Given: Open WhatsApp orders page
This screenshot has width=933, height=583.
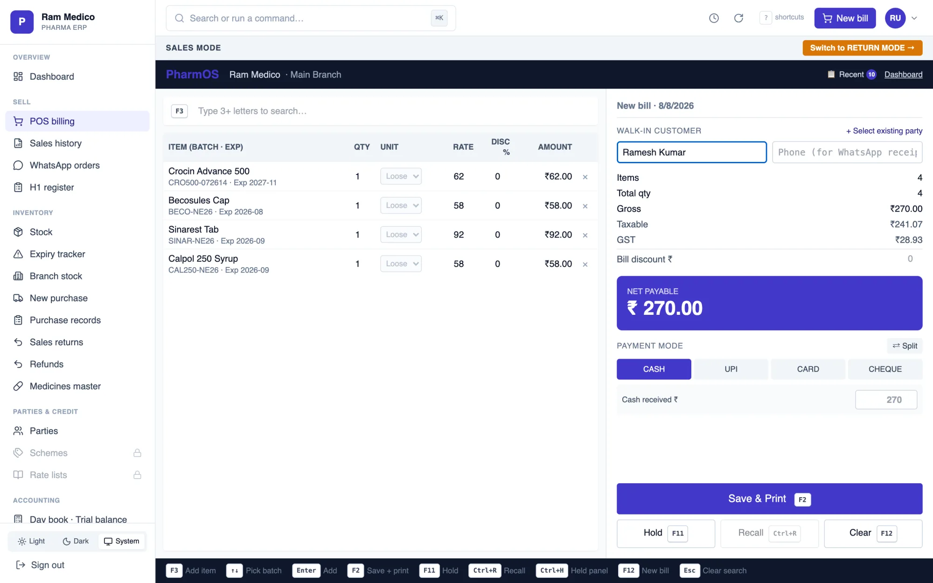Looking at the screenshot, I should tap(77, 165).
